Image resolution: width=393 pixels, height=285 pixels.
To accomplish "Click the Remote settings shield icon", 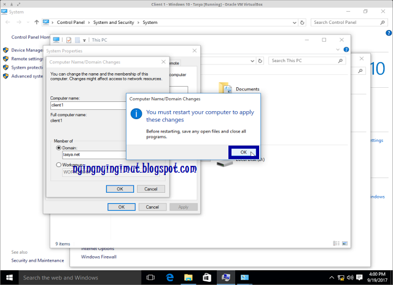I will pos(6,58).
